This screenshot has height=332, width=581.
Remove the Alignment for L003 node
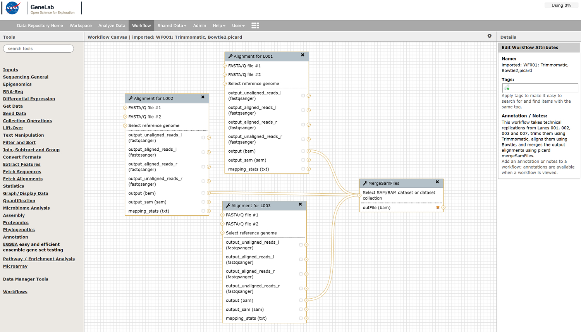click(300, 204)
